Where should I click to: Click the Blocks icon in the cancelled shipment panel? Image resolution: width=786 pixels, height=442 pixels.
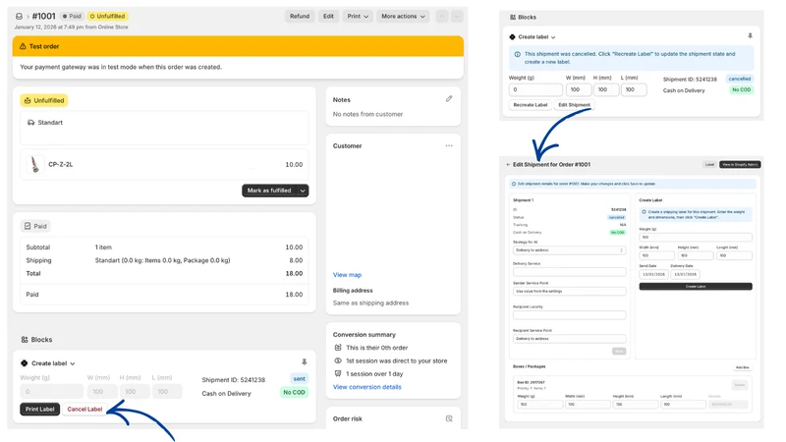pos(513,17)
